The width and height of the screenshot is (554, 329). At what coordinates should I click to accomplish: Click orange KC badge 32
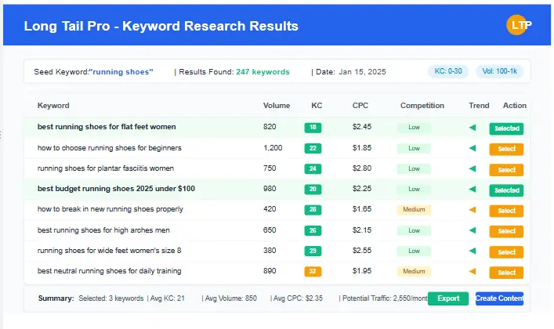coord(313,272)
